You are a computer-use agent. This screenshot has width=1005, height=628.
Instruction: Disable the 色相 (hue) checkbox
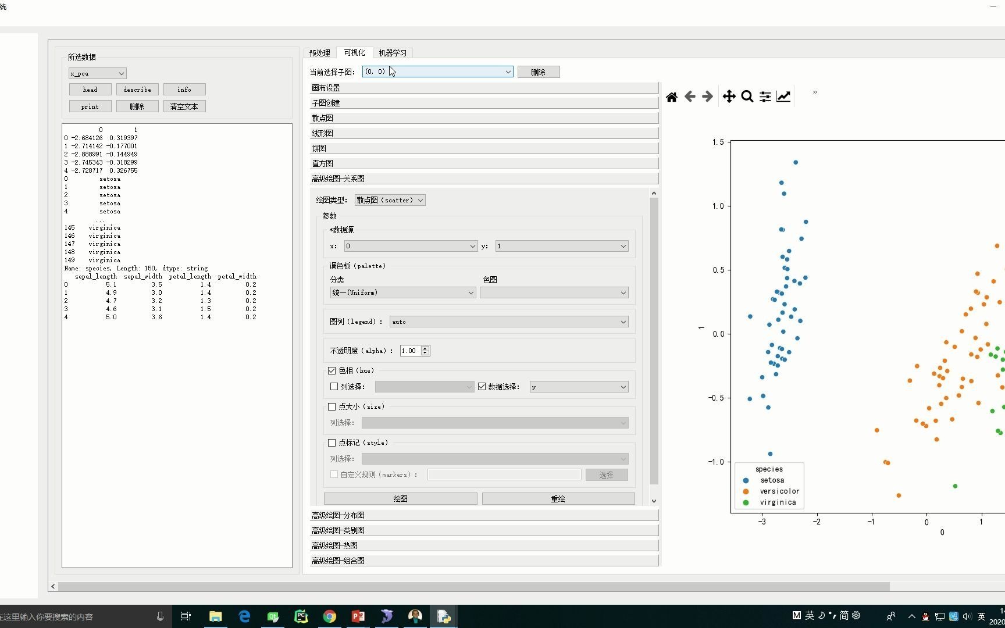(332, 370)
